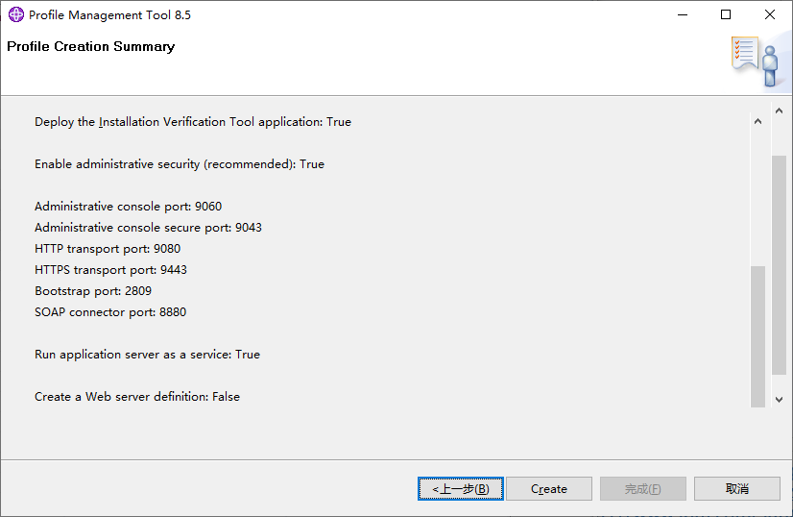Click the Run application server as a service line

click(147, 355)
